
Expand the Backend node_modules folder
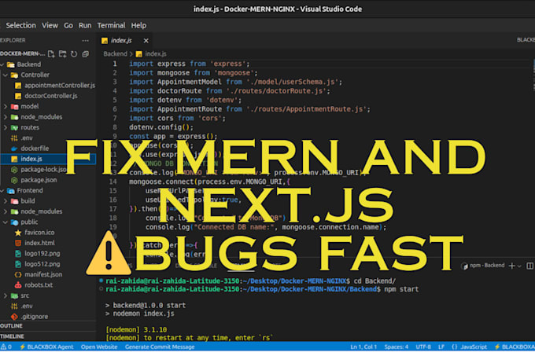tap(6, 117)
